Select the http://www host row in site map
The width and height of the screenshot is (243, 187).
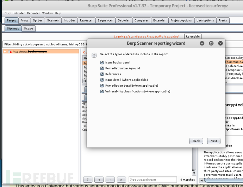[x=41, y=51]
